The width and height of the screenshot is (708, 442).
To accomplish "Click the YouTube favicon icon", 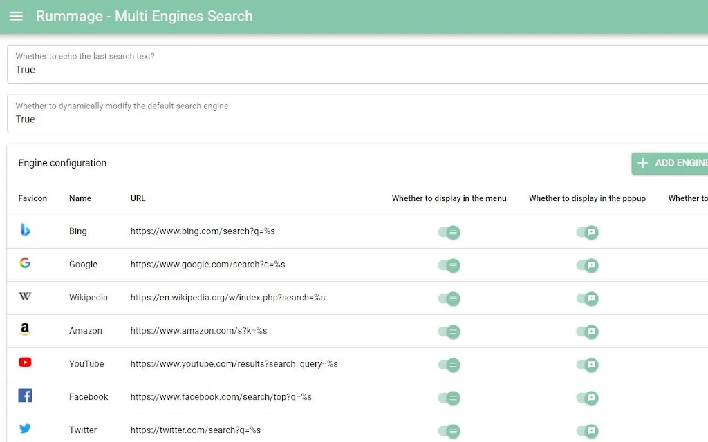I will coord(25,363).
